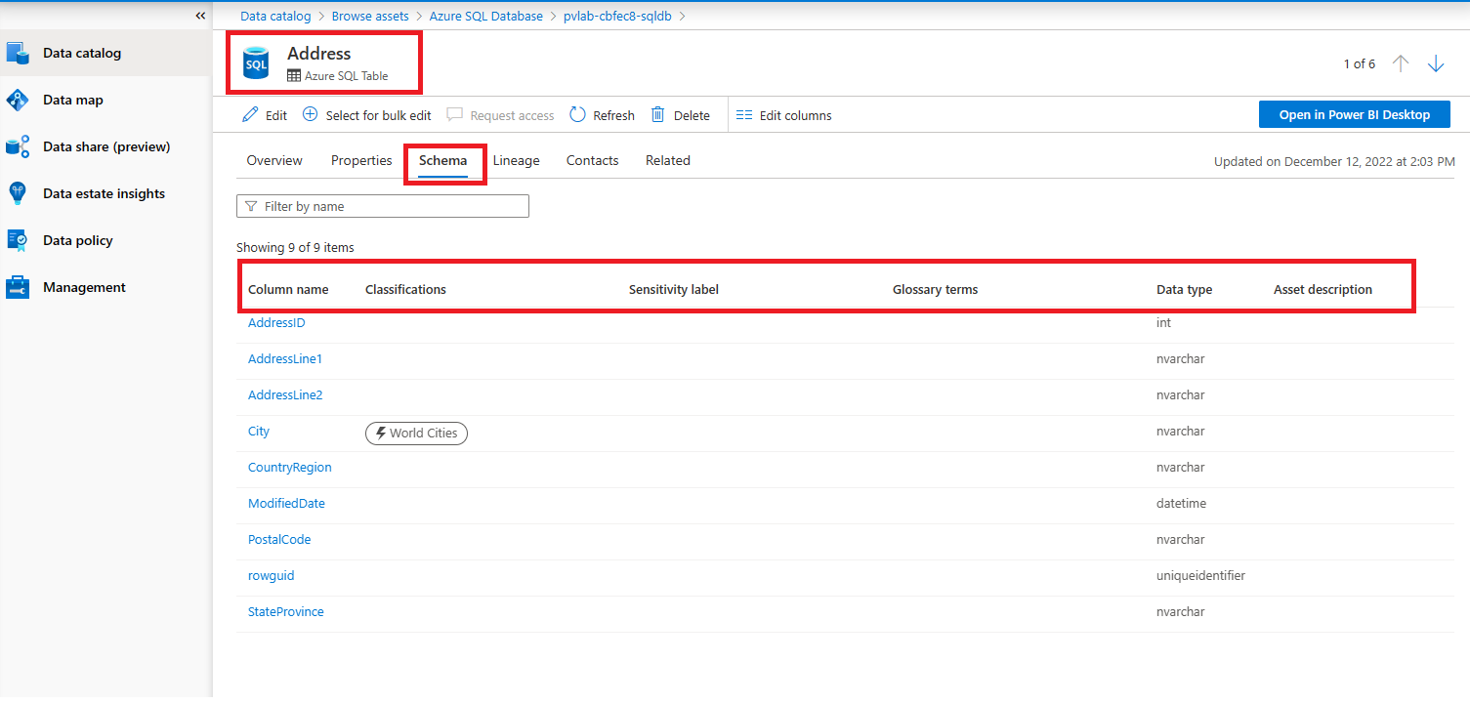Image resolution: width=1470 pixels, height=703 pixels.
Task: Switch to the Properties tab
Action: click(361, 160)
